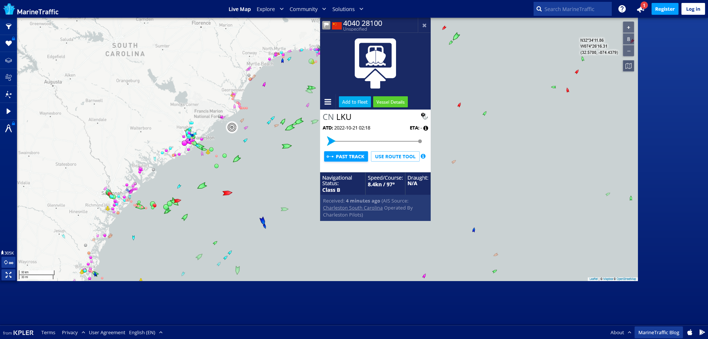Open Apple App Store link icon
This screenshot has height=339, width=708.
[x=690, y=332]
